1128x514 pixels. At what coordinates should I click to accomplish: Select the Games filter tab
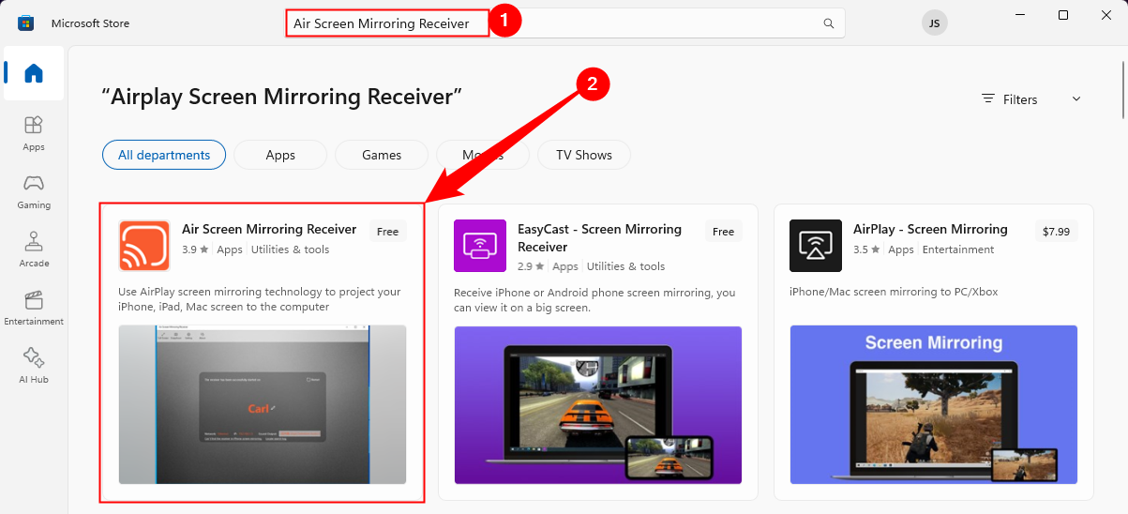[x=382, y=155]
